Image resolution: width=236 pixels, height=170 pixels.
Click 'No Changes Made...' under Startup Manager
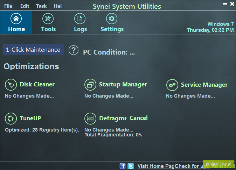109,96
